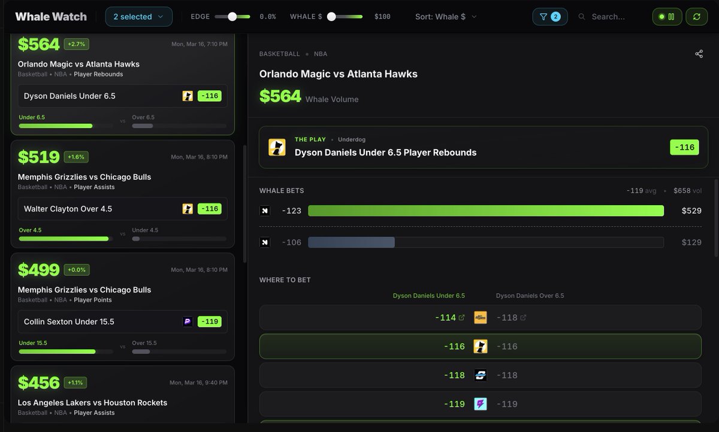Select the $456 Lakers vs Rockets card

(123, 395)
